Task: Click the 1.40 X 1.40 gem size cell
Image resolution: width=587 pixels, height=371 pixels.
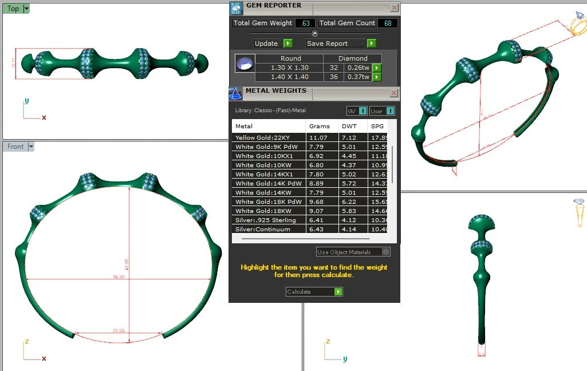Action: [x=289, y=77]
